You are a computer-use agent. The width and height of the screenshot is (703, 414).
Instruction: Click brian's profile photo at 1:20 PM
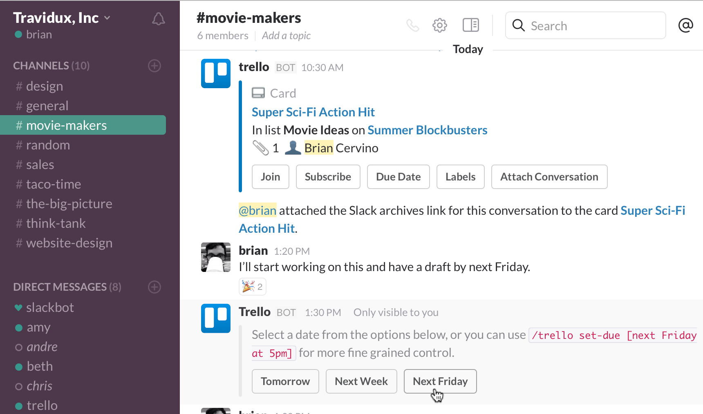216,257
